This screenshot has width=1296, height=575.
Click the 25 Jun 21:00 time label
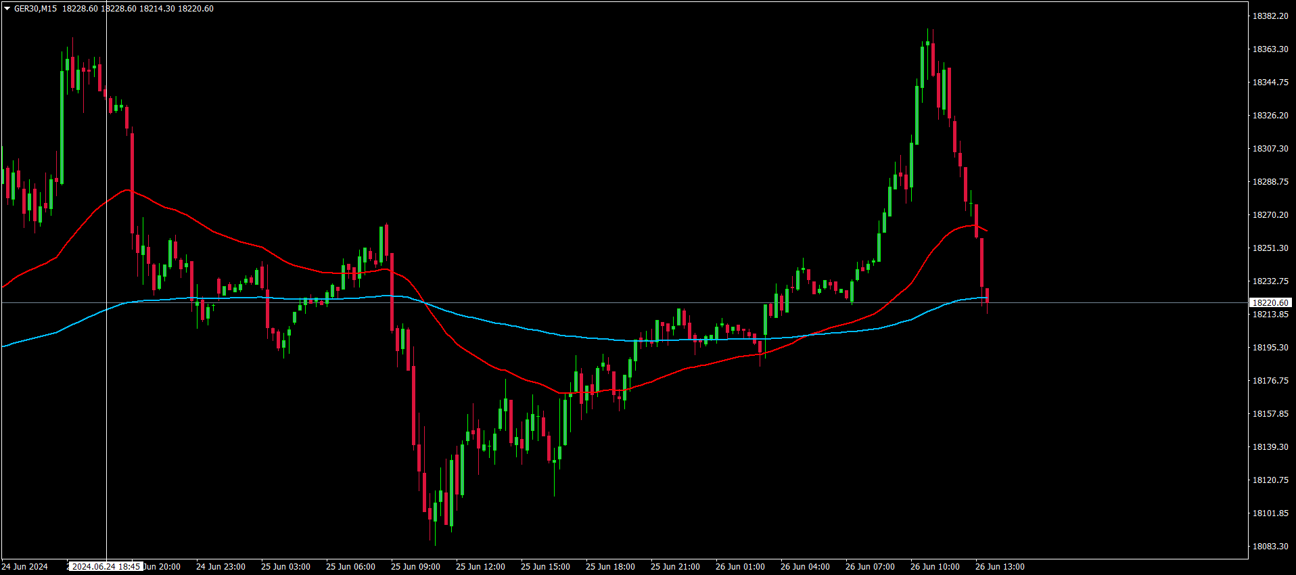pyautogui.click(x=675, y=567)
